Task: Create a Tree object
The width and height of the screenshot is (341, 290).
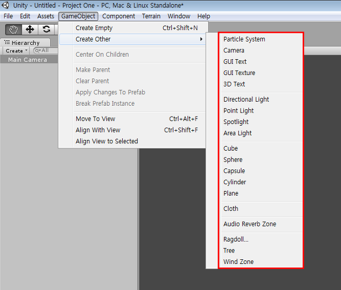Action: 260,250
